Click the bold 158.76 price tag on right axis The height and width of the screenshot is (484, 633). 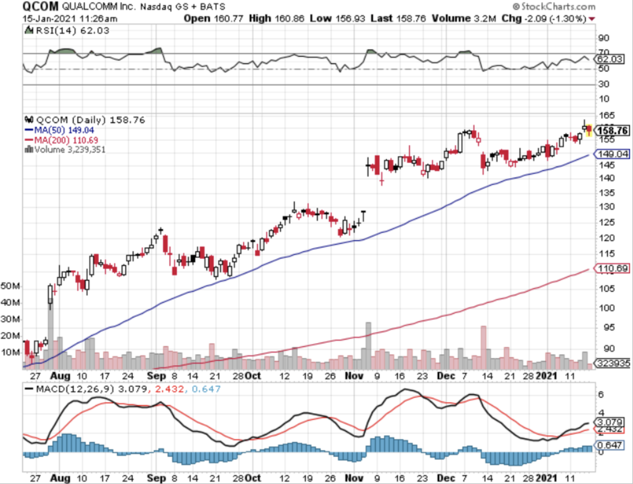612,131
